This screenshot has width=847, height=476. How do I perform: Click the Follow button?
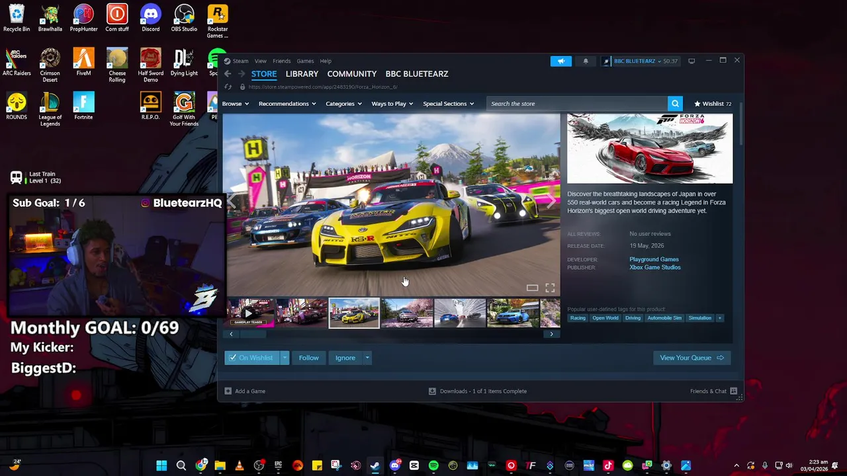coord(308,358)
